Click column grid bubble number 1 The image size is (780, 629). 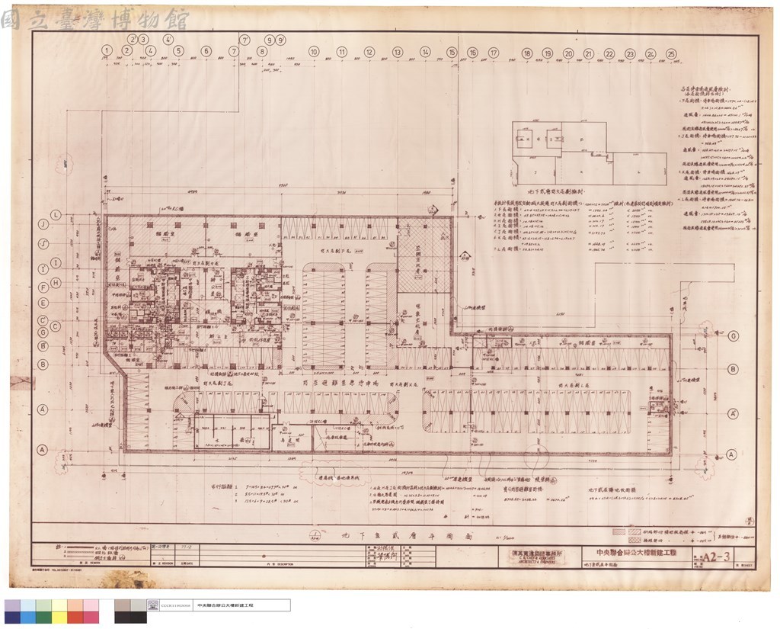coord(107,50)
